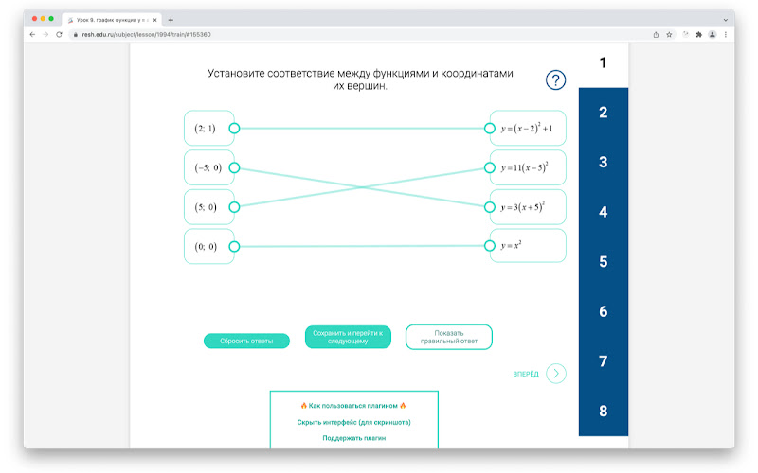Click the (−5; 0) coordinate card
This screenshot has width=758, height=473.
[x=208, y=167]
